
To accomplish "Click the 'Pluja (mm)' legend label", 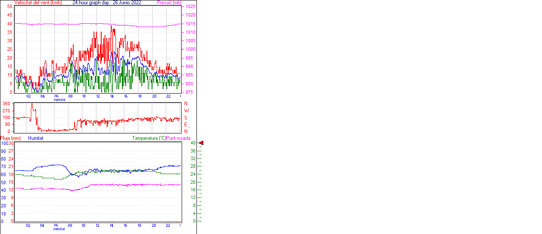I will [x=11, y=138].
